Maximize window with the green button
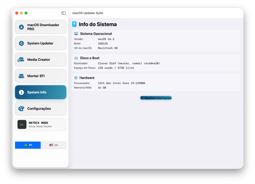Screen dimensions: 255x184 tap(26, 13)
